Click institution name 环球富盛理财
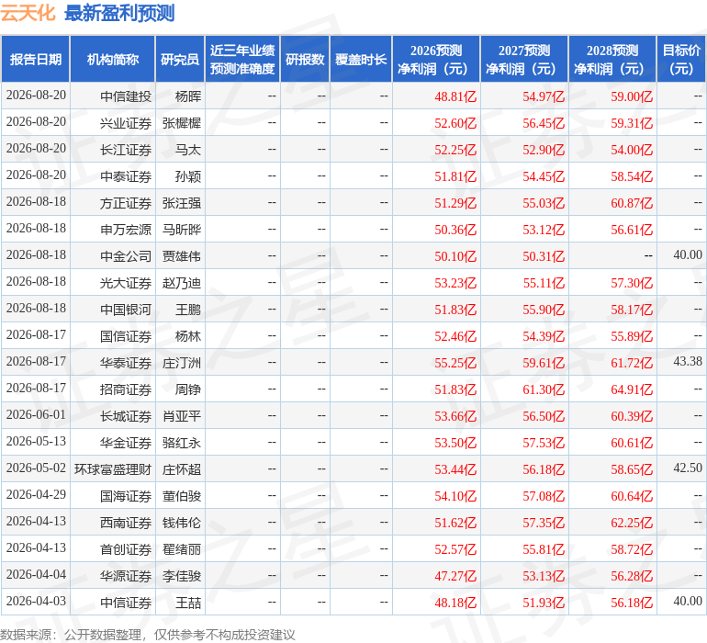This screenshot has height=643, width=707. click(x=113, y=468)
